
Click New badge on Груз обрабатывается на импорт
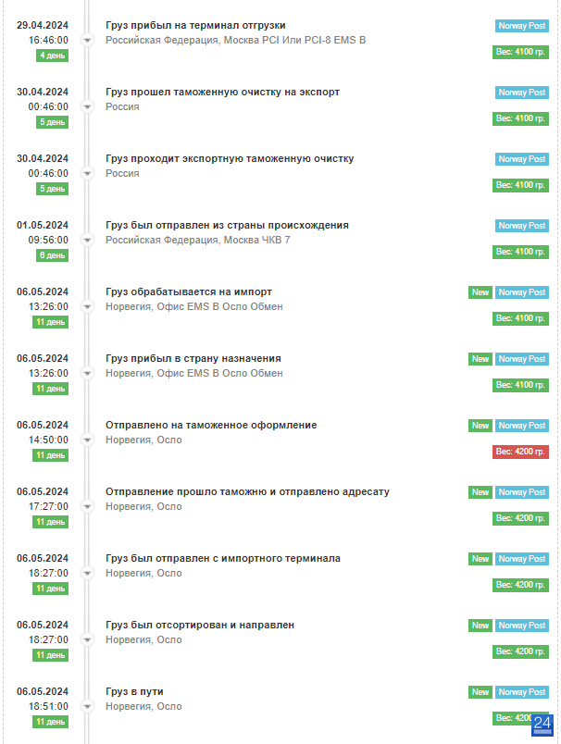(x=480, y=292)
